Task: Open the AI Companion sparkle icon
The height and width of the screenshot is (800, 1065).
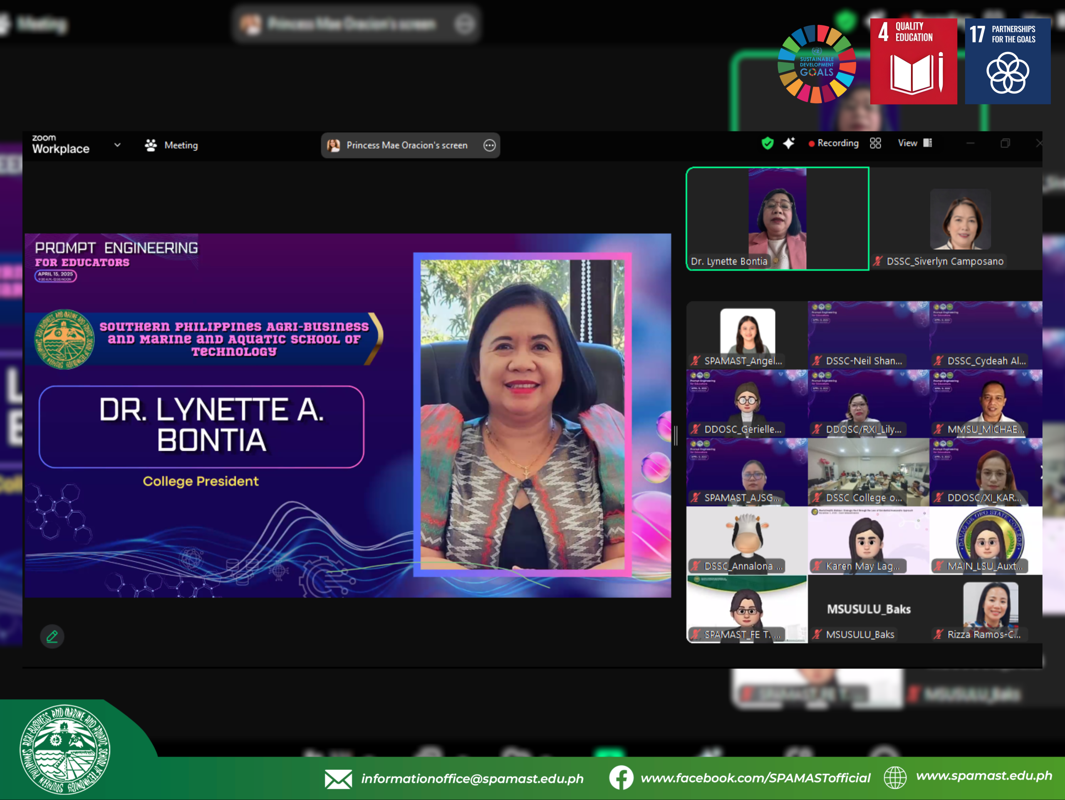Action: coord(789,143)
